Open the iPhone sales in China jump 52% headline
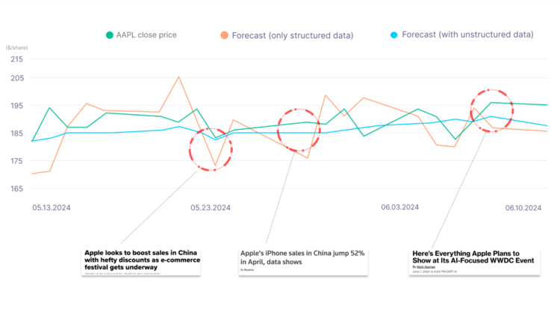The image size is (560, 320). click(302, 258)
